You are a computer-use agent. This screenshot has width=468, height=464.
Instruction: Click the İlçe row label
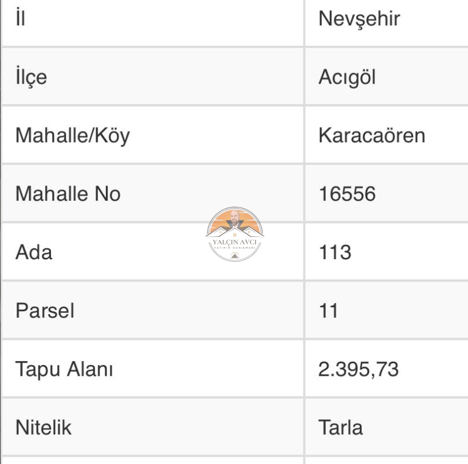click(x=32, y=77)
